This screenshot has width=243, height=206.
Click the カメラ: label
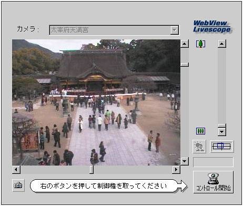28,29
